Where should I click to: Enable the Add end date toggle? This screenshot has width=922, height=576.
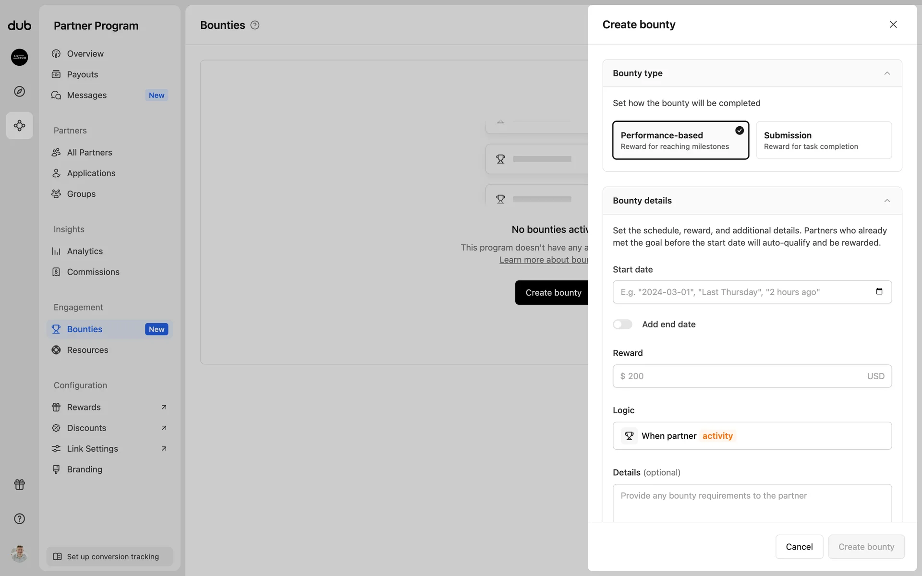click(x=622, y=324)
